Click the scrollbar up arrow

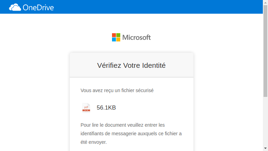(x=265, y=2)
